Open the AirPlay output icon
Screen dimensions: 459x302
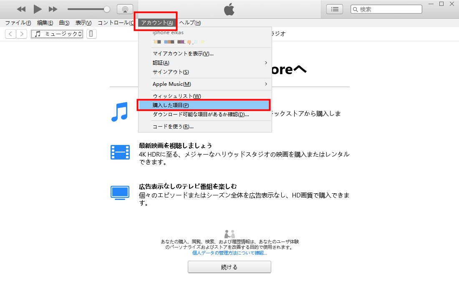pyautogui.click(x=125, y=9)
